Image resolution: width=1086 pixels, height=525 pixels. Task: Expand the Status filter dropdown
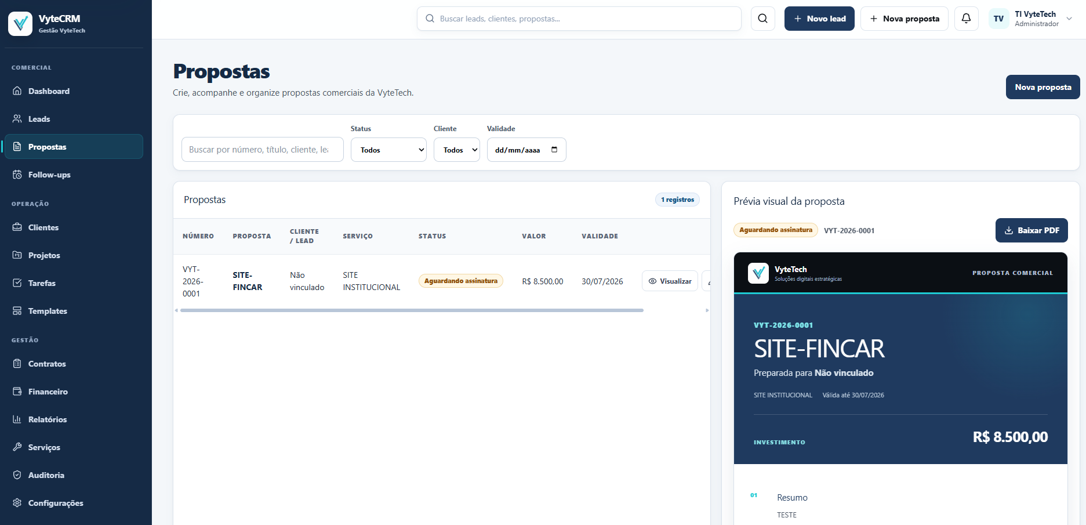pos(388,150)
